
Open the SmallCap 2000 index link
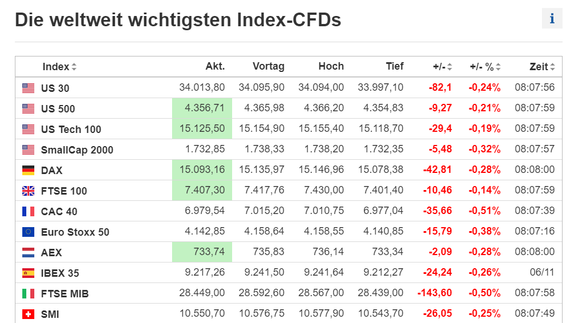click(x=77, y=150)
